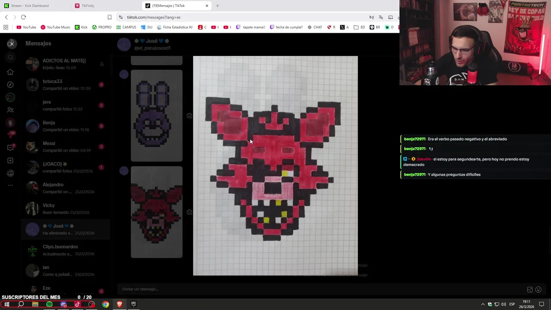
Task: Open Epic Games launcher from the taskbar
Action: [134, 304]
